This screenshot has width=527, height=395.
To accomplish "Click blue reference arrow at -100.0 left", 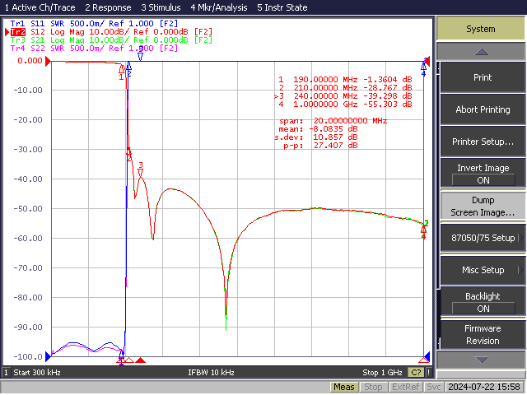I will pyautogui.click(x=48, y=356).
